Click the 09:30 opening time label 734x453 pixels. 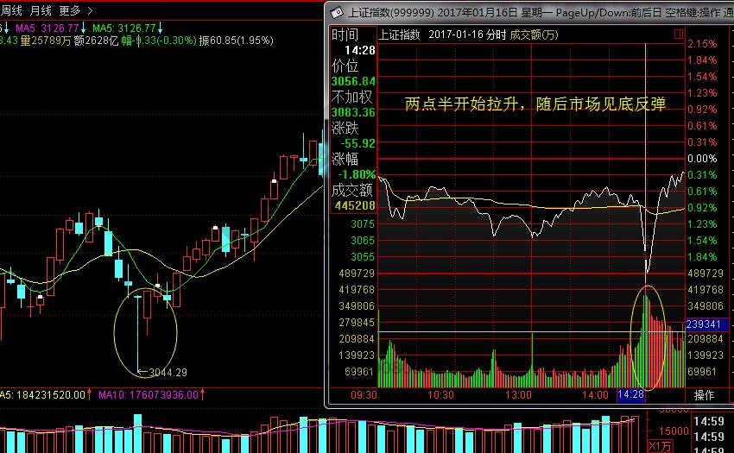click(365, 394)
